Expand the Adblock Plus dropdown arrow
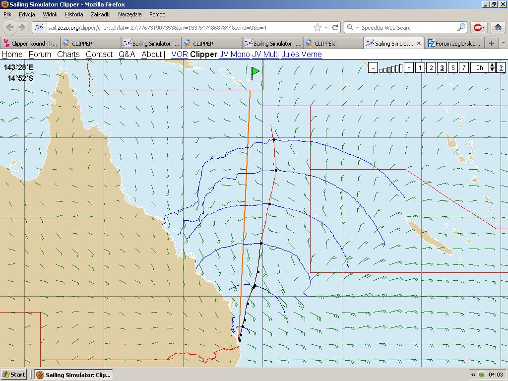This screenshot has height=381, width=508. pyautogui.click(x=484, y=28)
